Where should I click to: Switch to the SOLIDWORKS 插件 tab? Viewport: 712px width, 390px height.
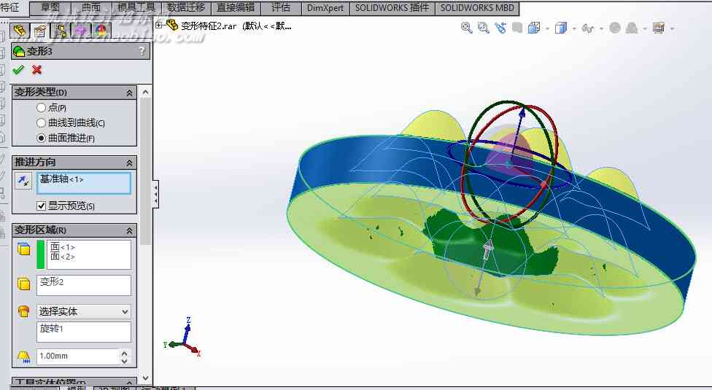tap(392, 8)
